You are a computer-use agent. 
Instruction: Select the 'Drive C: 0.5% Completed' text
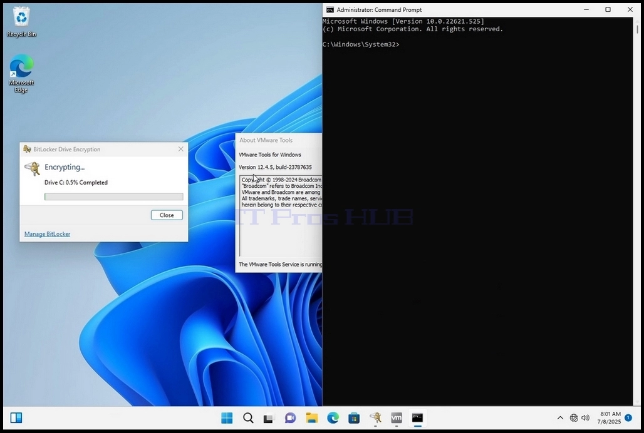[x=76, y=183]
